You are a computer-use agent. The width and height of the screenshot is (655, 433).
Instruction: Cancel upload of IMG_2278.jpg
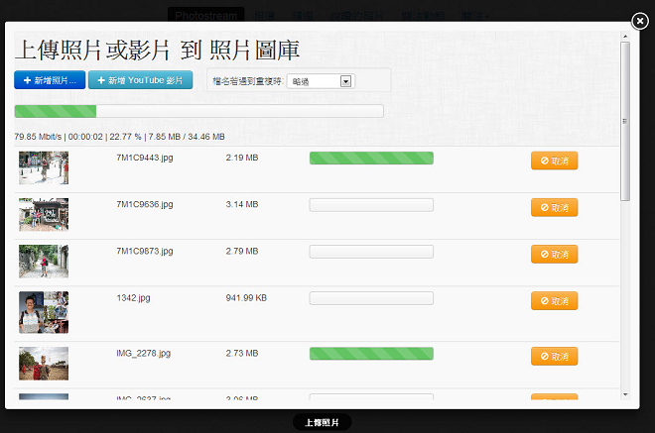click(555, 357)
